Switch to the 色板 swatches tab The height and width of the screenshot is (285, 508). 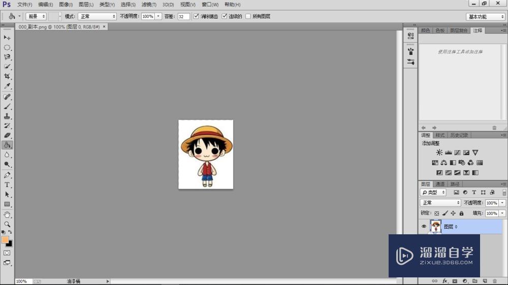click(x=440, y=30)
